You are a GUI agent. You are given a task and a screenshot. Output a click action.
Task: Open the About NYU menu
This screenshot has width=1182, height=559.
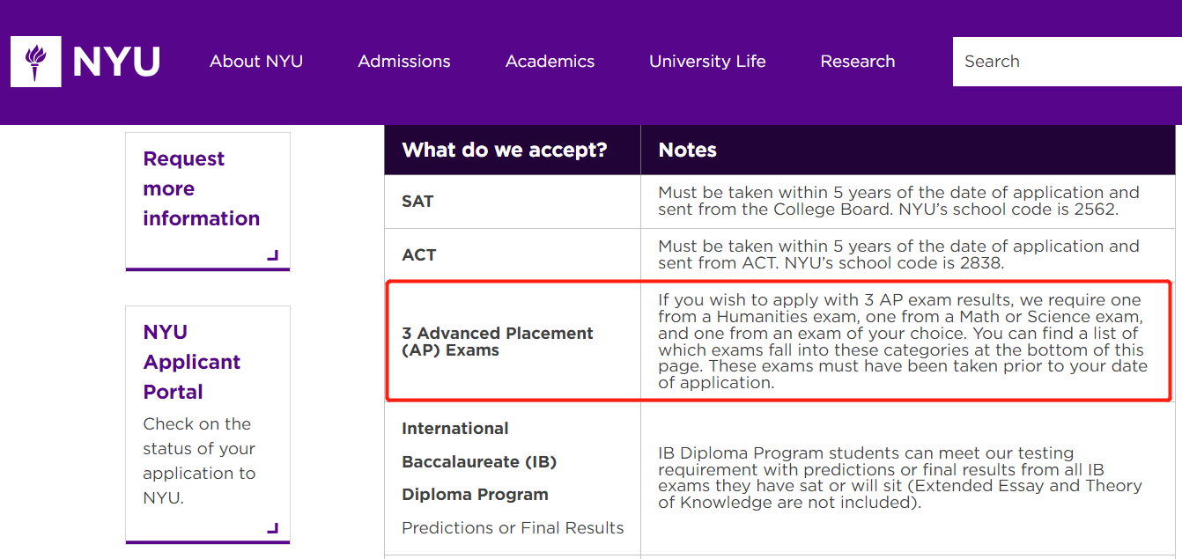click(x=256, y=62)
